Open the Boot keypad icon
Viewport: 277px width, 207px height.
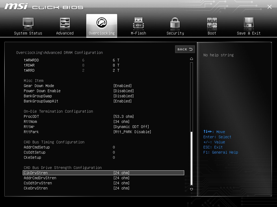(x=212, y=23)
